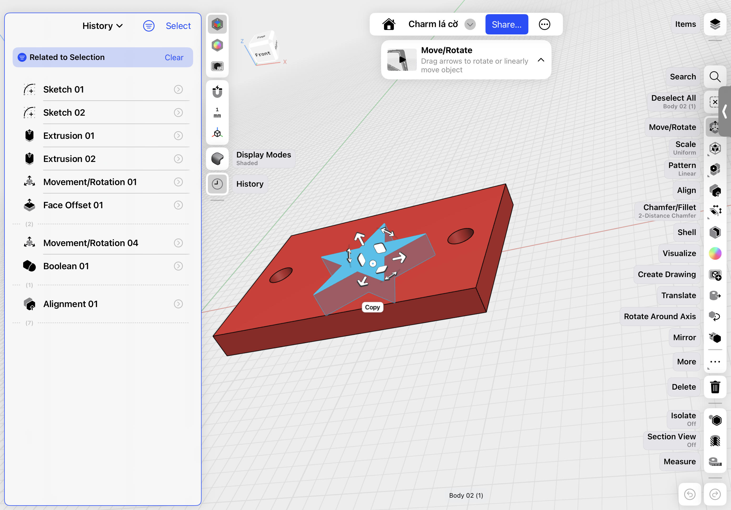This screenshot has width=731, height=510.
Task: Clear the Related to Selection filter
Action: coord(174,57)
